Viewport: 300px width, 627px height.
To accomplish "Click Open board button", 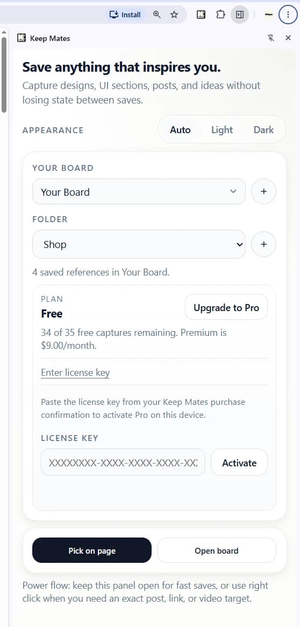I will pos(216,550).
